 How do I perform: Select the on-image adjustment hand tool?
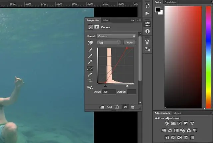[x=90, y=43]
